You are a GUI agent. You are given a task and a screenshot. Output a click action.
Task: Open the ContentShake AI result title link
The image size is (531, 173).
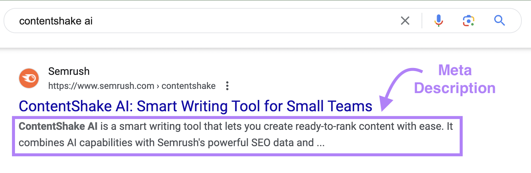195,106
